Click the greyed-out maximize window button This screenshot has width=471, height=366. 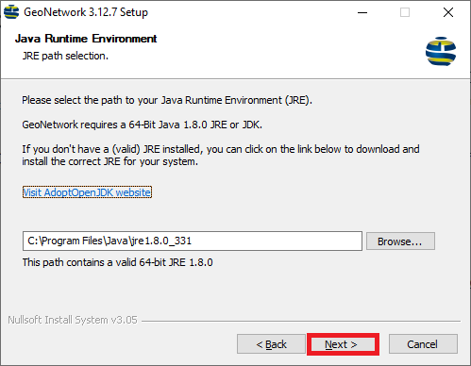(x=405, y=12)
